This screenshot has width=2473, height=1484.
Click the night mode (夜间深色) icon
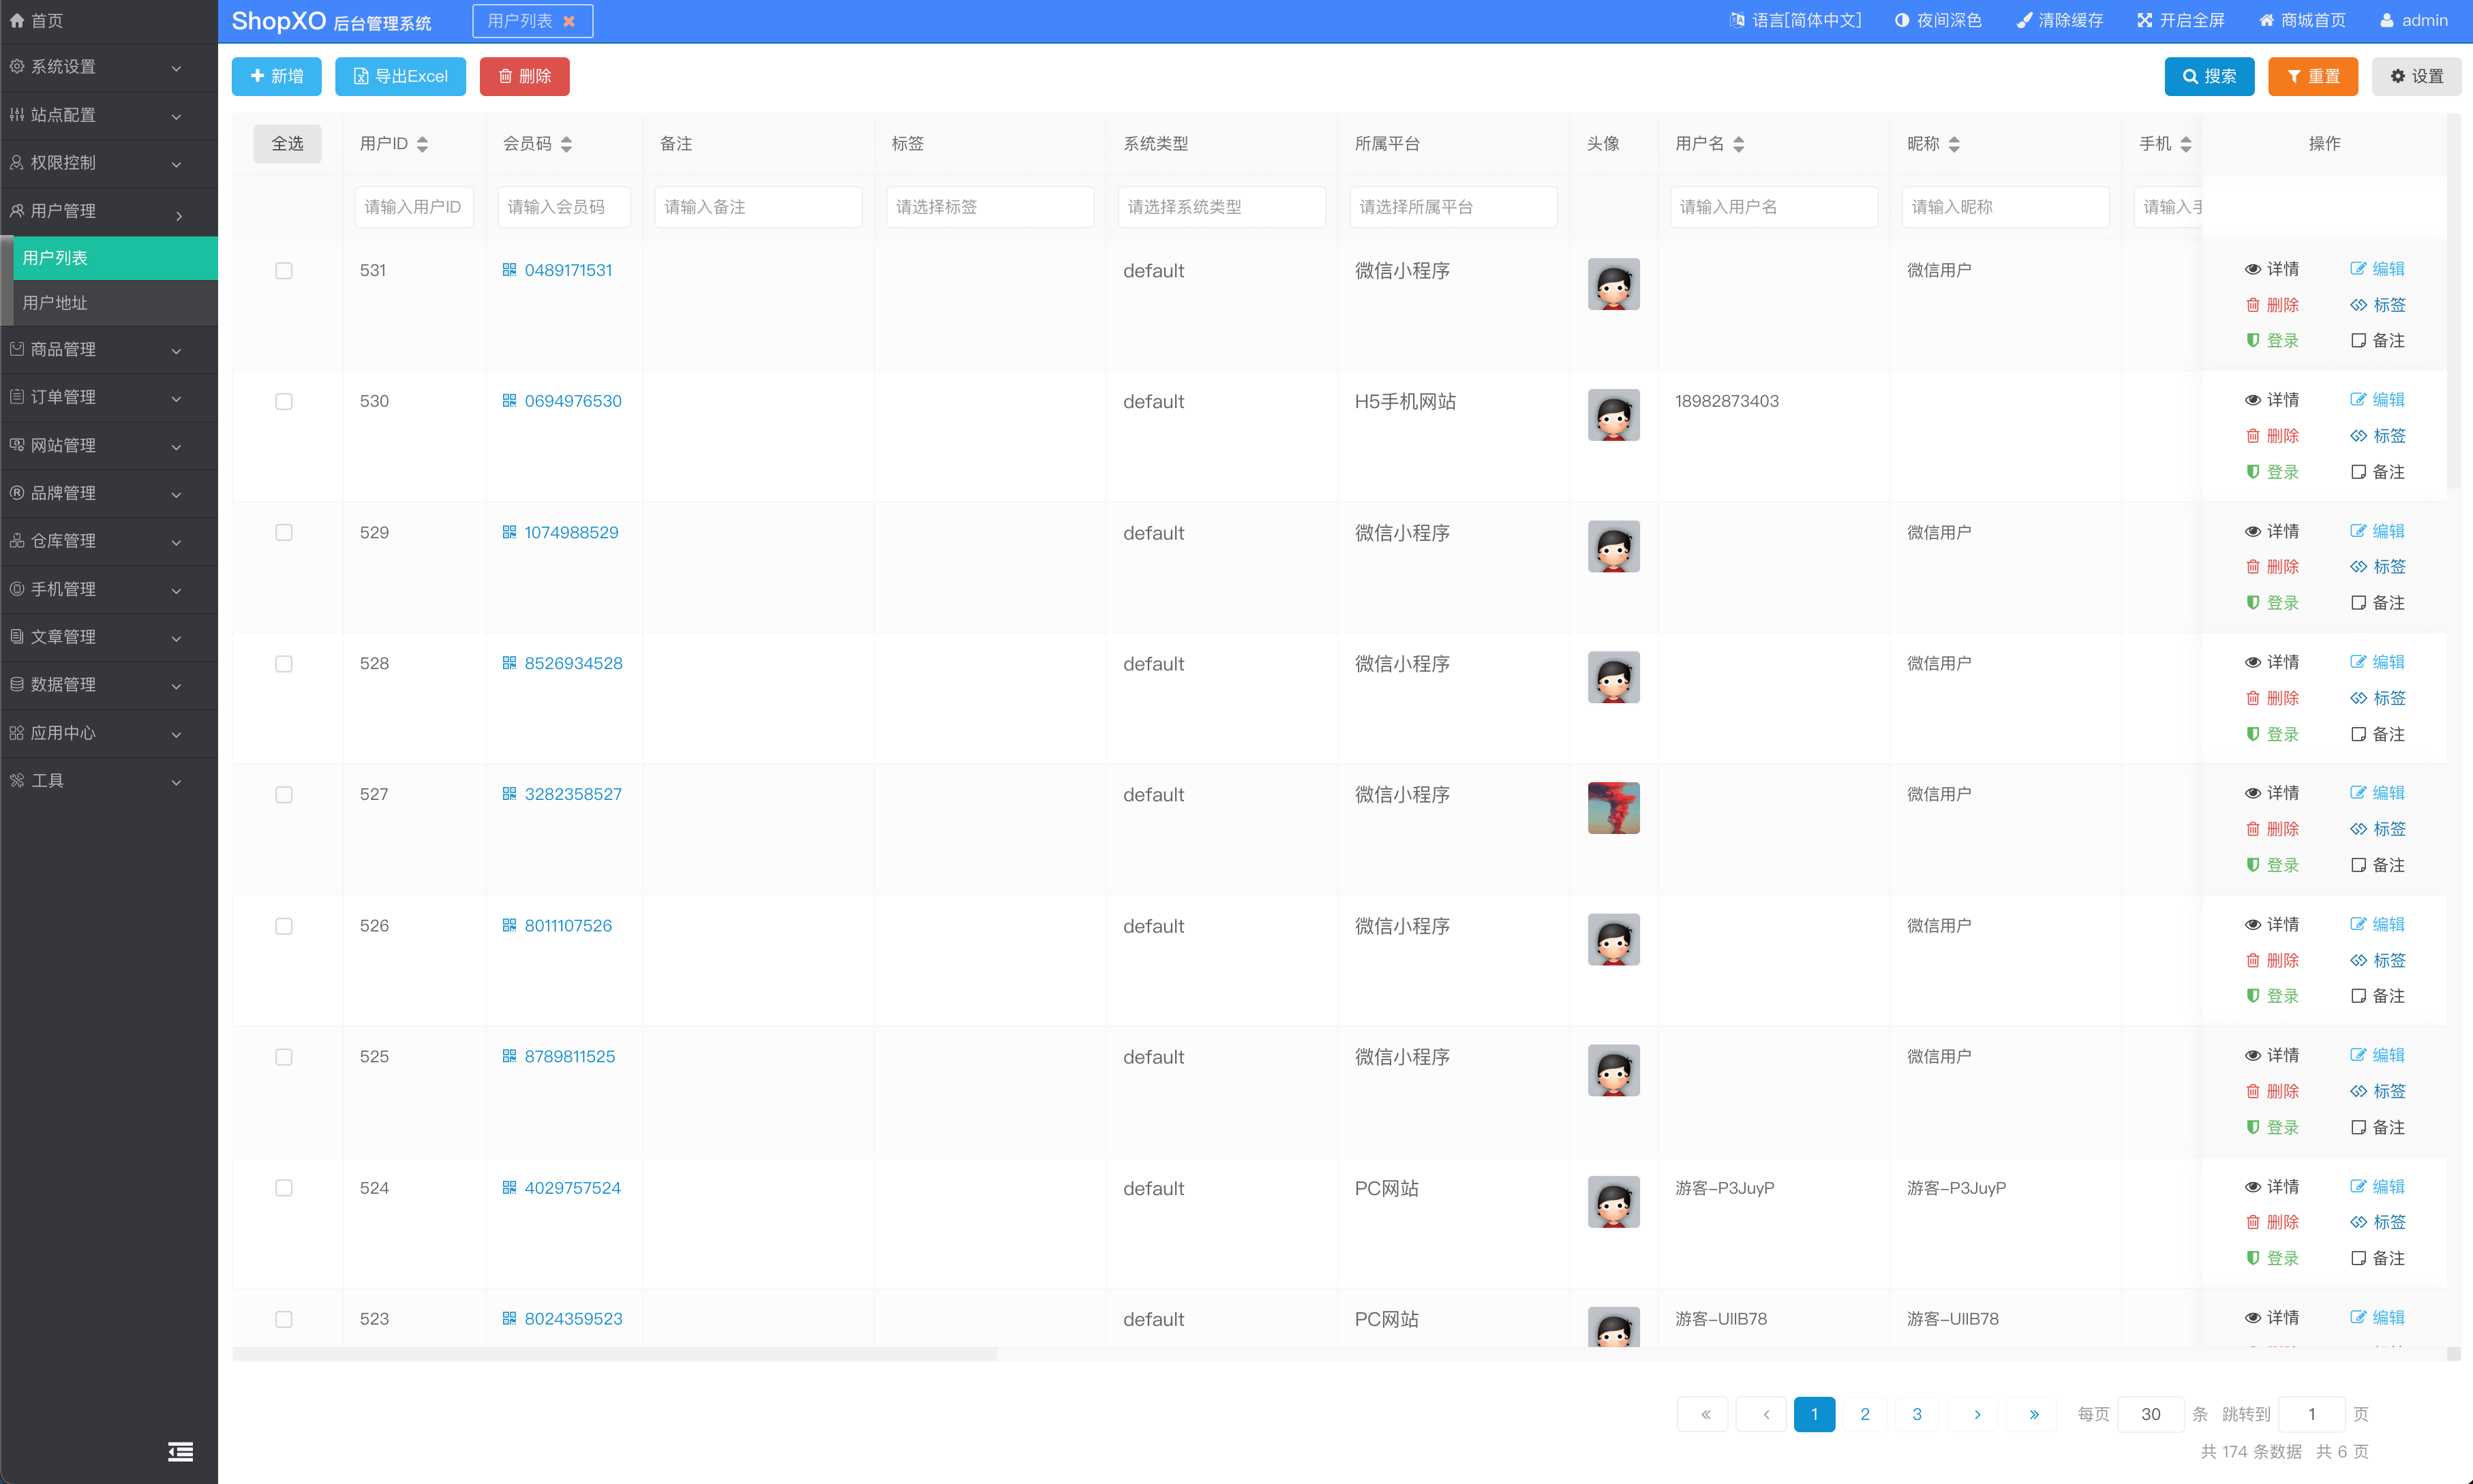point(1902,20)
